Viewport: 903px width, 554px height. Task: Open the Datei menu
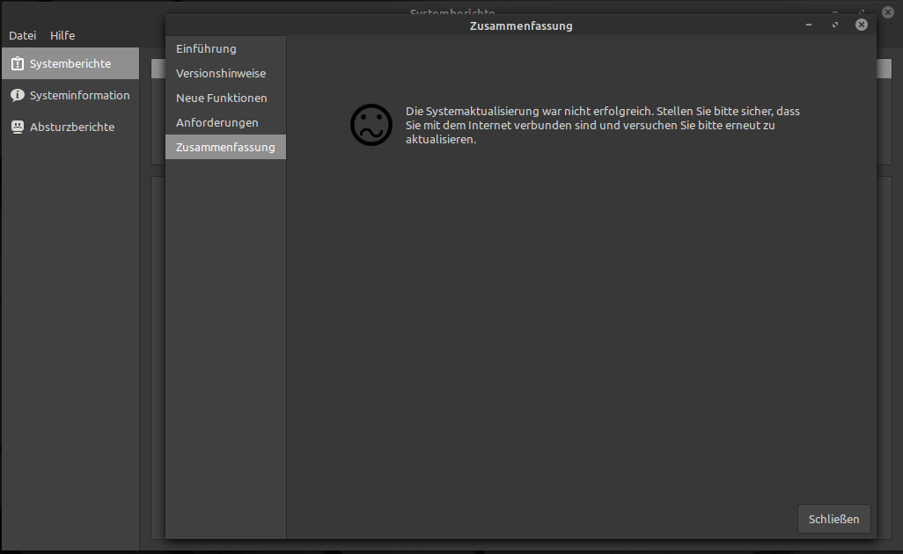(x=22, y=35)
